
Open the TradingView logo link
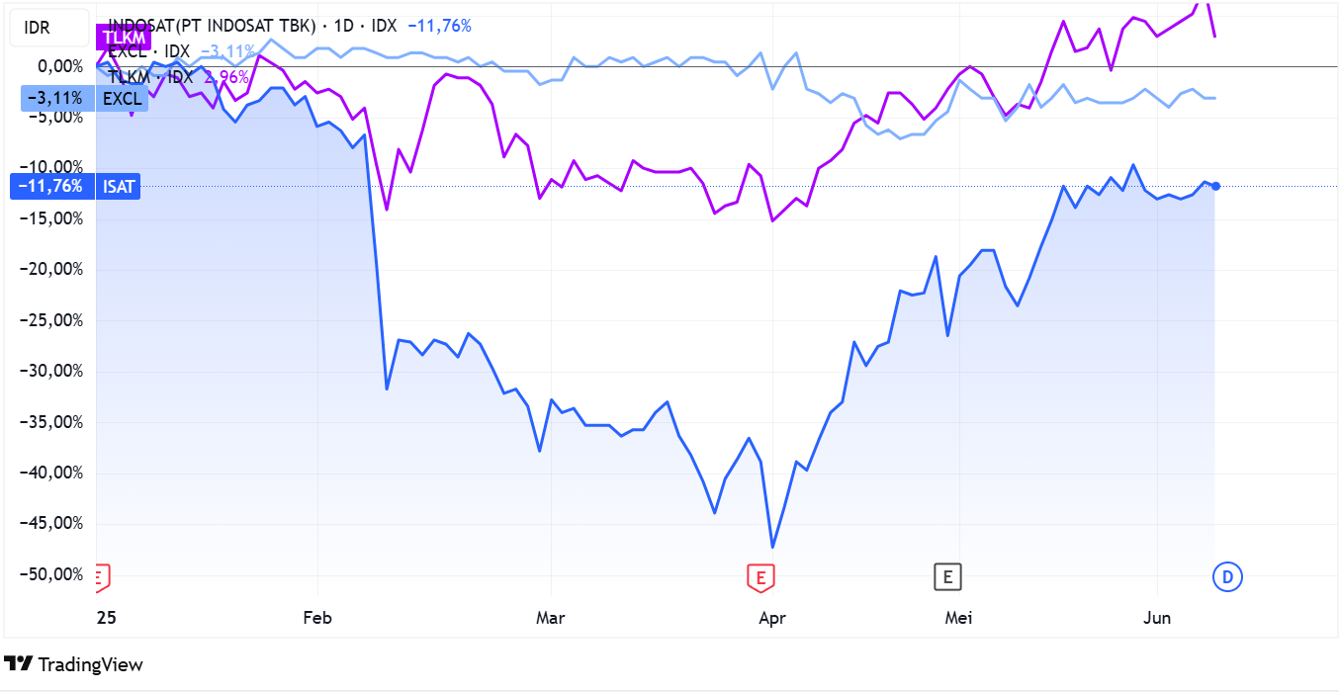(x=74, y=664)
